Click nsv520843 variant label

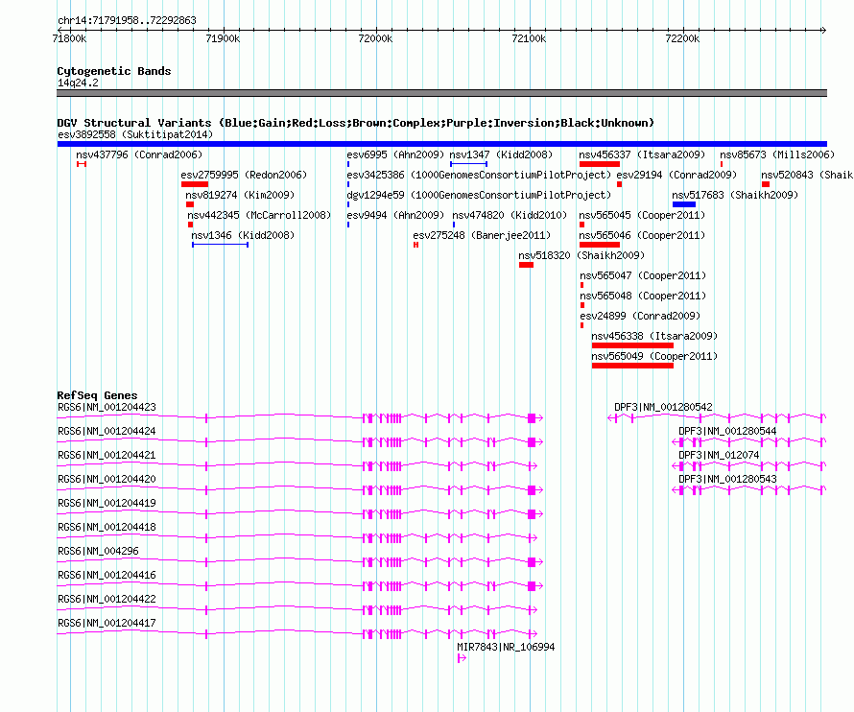[807, 175]
